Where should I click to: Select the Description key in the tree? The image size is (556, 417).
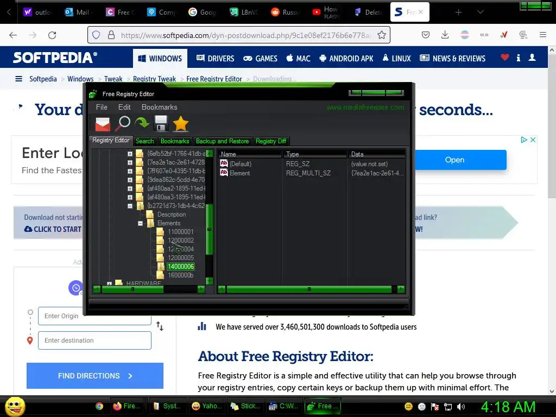point(172,214)
